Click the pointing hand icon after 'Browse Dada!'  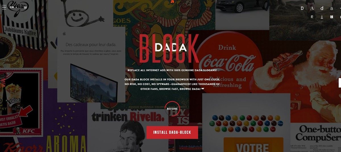[203, 89]
